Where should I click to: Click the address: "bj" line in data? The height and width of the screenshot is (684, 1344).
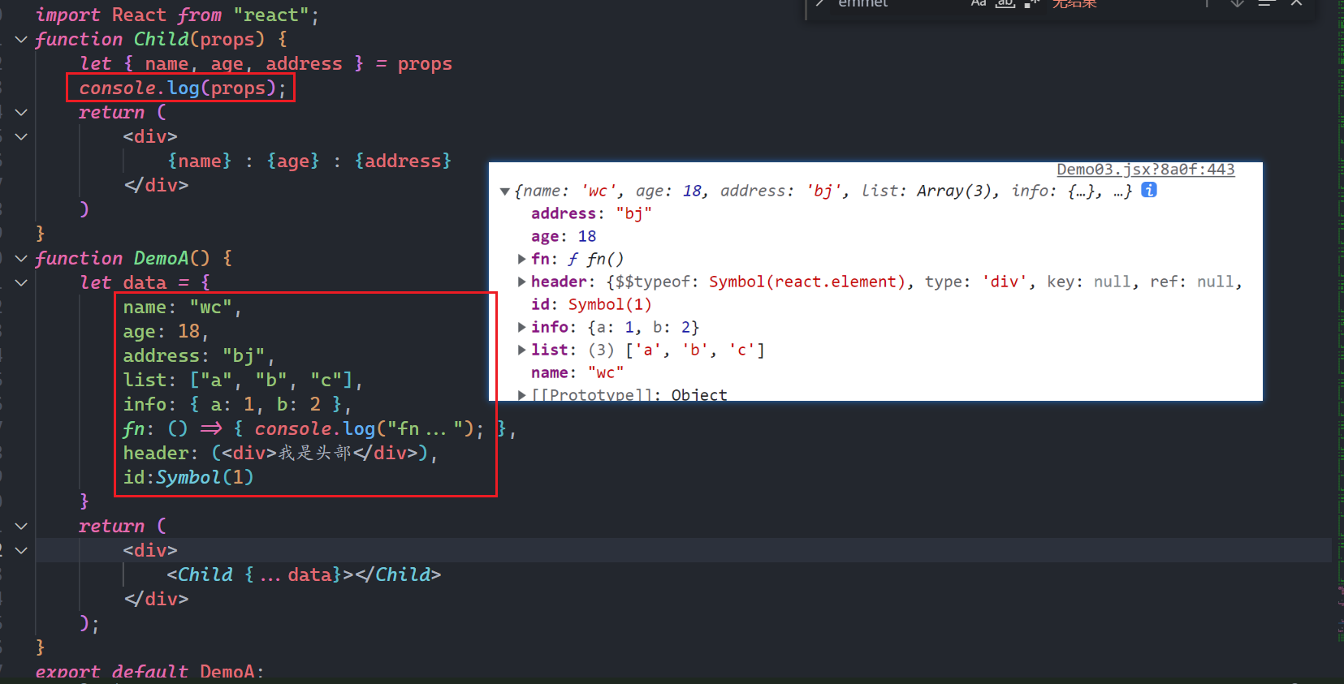(199, 355)
